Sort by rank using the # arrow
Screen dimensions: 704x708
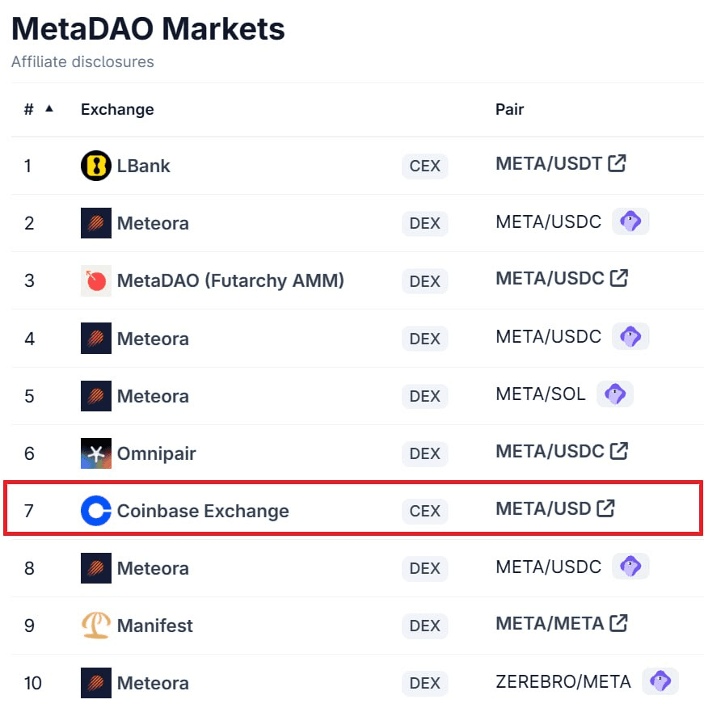[49, 109]
